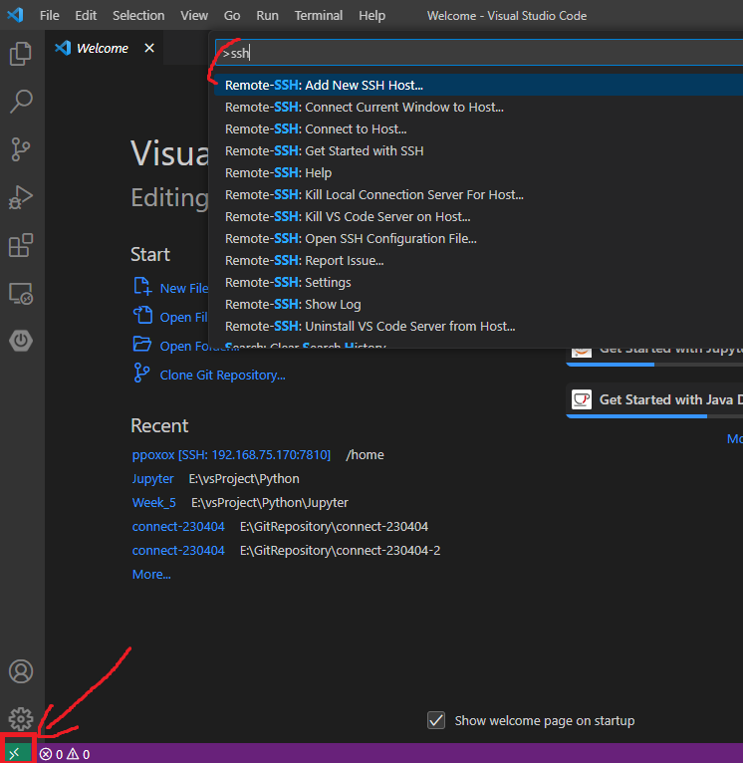Open the Search view icon
This screenshot has width=743, height=763.
pos(21,102)
